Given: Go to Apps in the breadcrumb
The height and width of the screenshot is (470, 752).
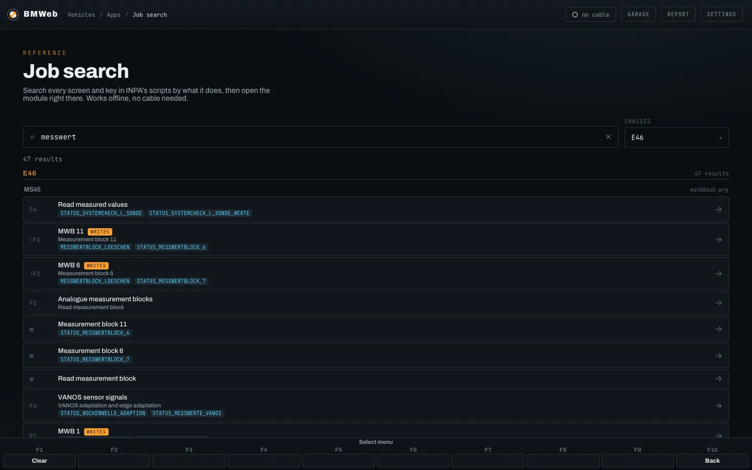Looking at the screenshot, I should coord(114,15).
